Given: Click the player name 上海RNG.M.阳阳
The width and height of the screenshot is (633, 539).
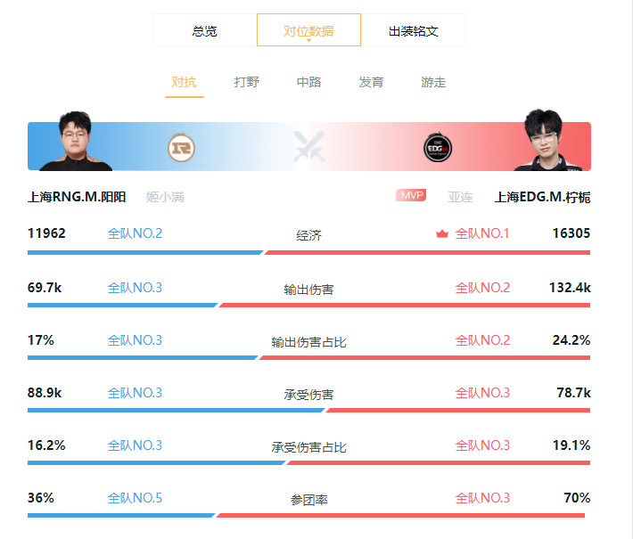Looking at the screenshot, I should click(77, 197).
